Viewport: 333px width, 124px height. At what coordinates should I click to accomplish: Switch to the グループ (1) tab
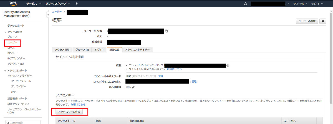pos(82,50)
